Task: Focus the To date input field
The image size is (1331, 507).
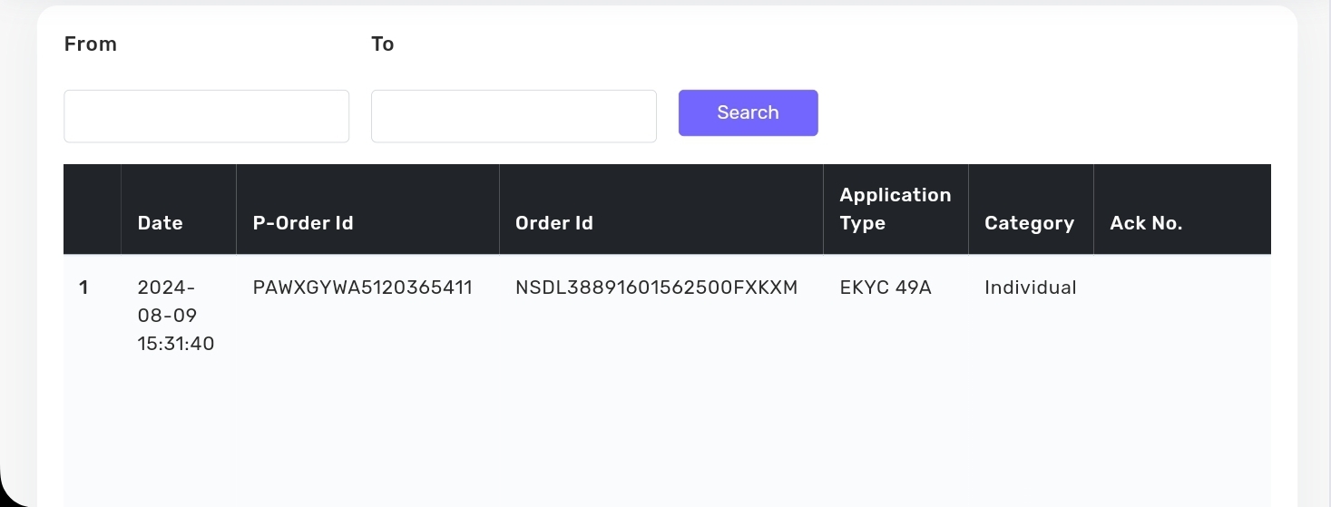Action: point(514,116)
